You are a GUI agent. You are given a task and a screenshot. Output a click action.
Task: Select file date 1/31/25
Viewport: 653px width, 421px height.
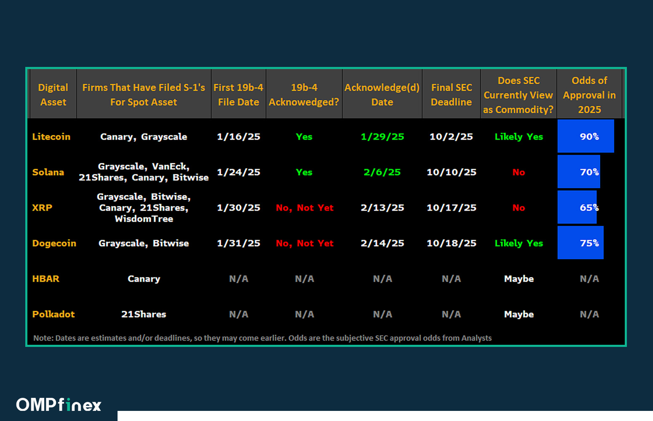pos(238,243)
